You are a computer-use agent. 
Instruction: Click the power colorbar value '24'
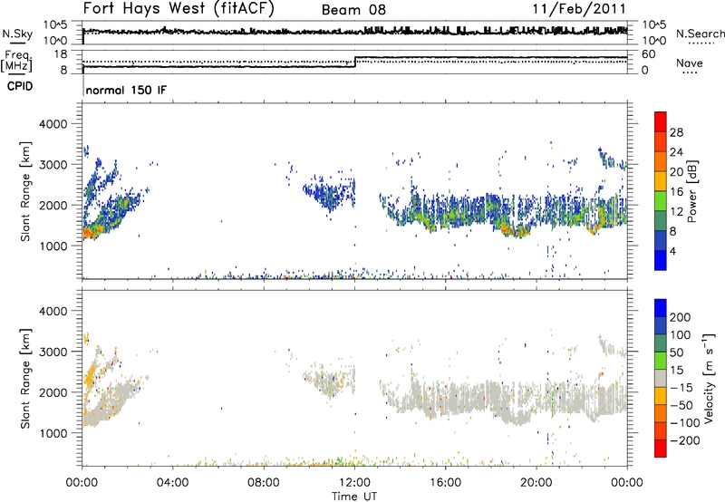(676, 152)
